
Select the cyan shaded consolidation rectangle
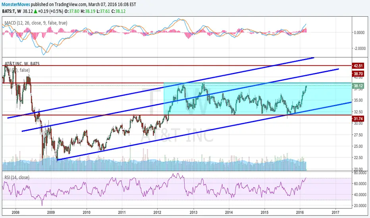257,99
